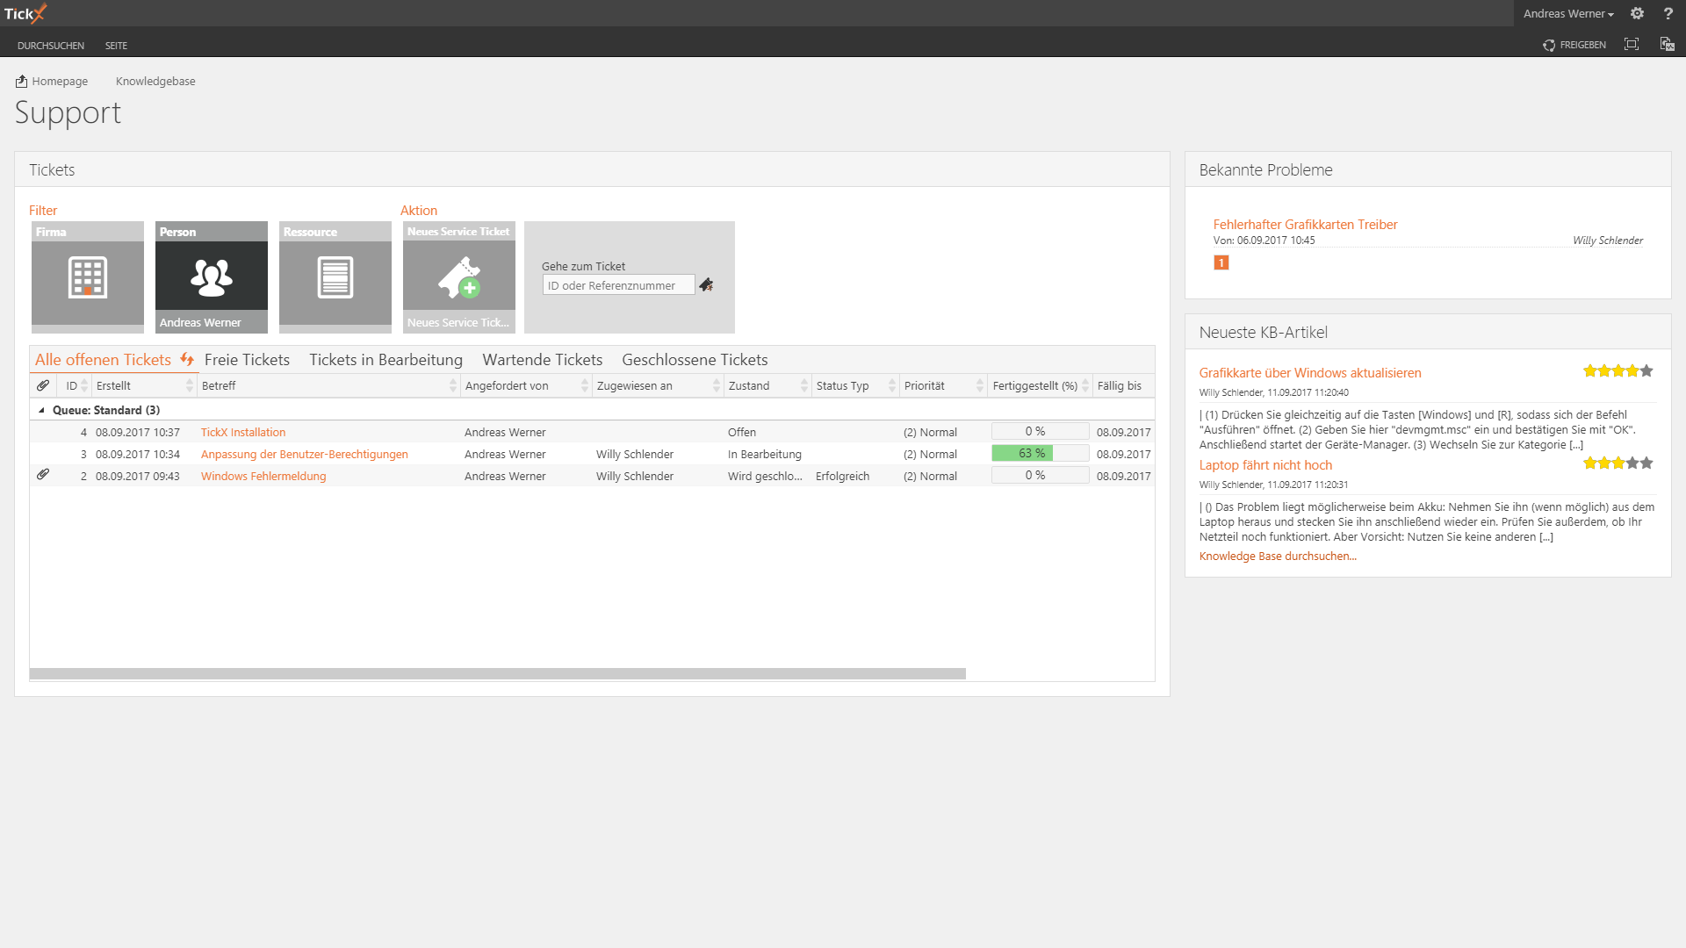Viewport: 1686px width, 948px height.
Task: Open Homepage navigation link
Action: click(x=60, y=81)
